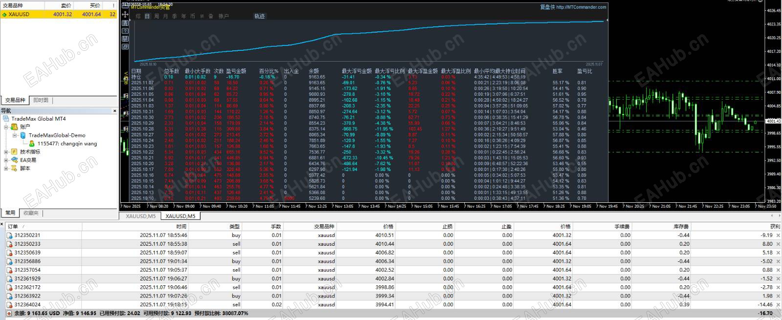
Task: Sort orders by 时间 column header
Action: click(135, 227)
